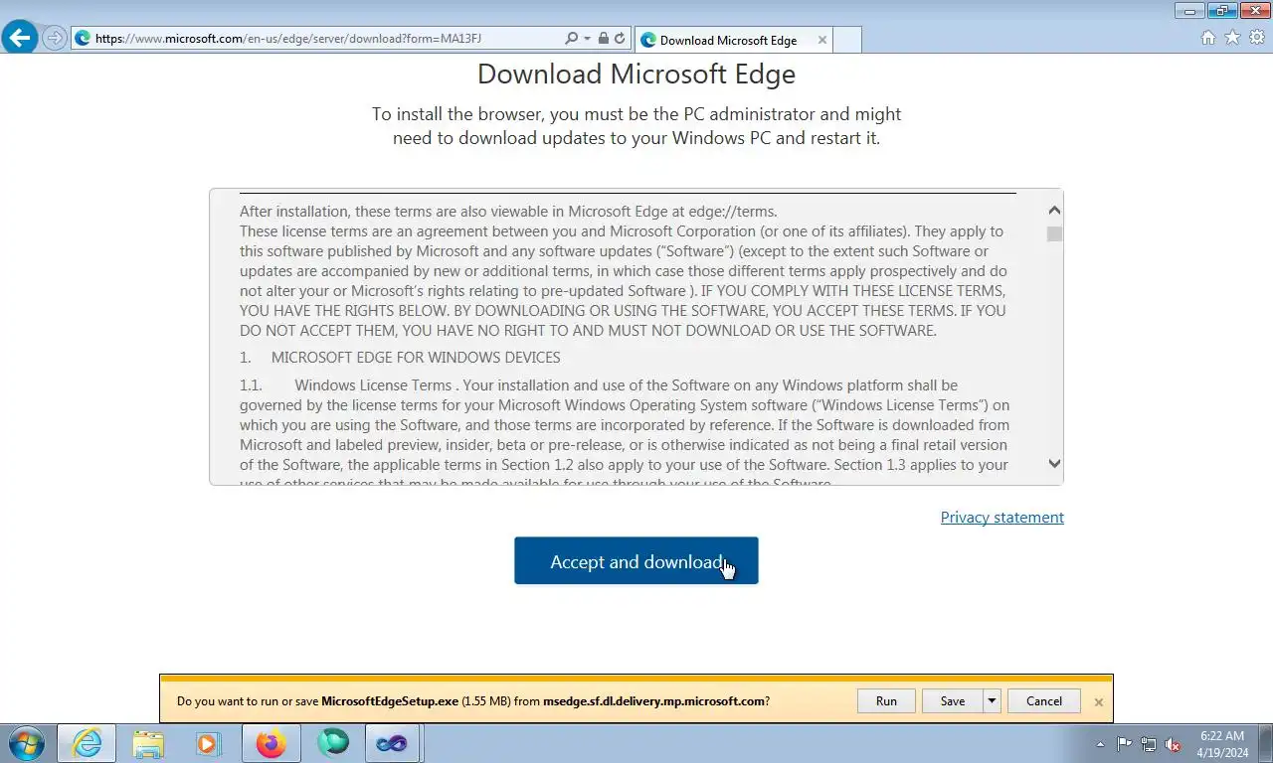The height and width of the screenshot is (763, 1273).
Task: Open the Favorites star icon
Action: pos(1232,38)
